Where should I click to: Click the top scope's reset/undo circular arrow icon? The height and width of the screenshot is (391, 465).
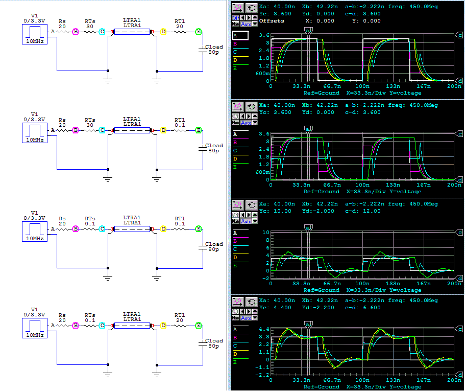(x=251, y=8)
